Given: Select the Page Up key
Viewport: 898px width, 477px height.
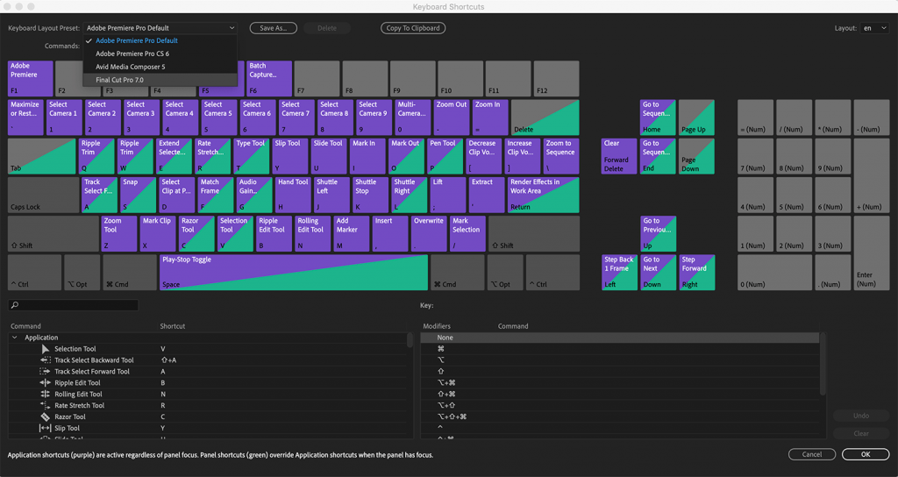Looking at the screenshot, I should click(696, 117).
